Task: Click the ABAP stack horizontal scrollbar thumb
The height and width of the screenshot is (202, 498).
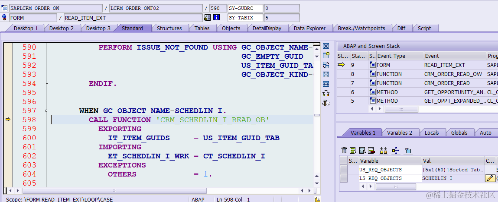Action: [x=401, y=109]
